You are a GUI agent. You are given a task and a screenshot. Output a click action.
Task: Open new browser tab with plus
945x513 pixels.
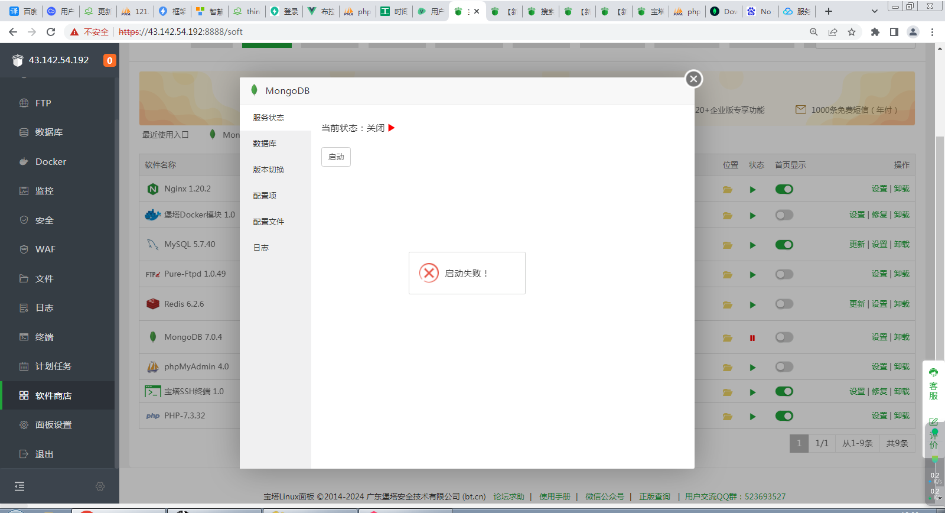click(829, 11)
